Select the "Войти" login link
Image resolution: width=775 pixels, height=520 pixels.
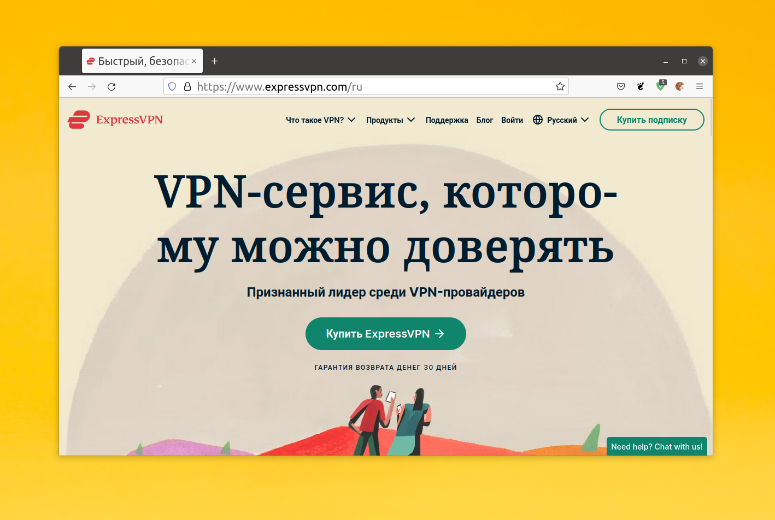512,120
